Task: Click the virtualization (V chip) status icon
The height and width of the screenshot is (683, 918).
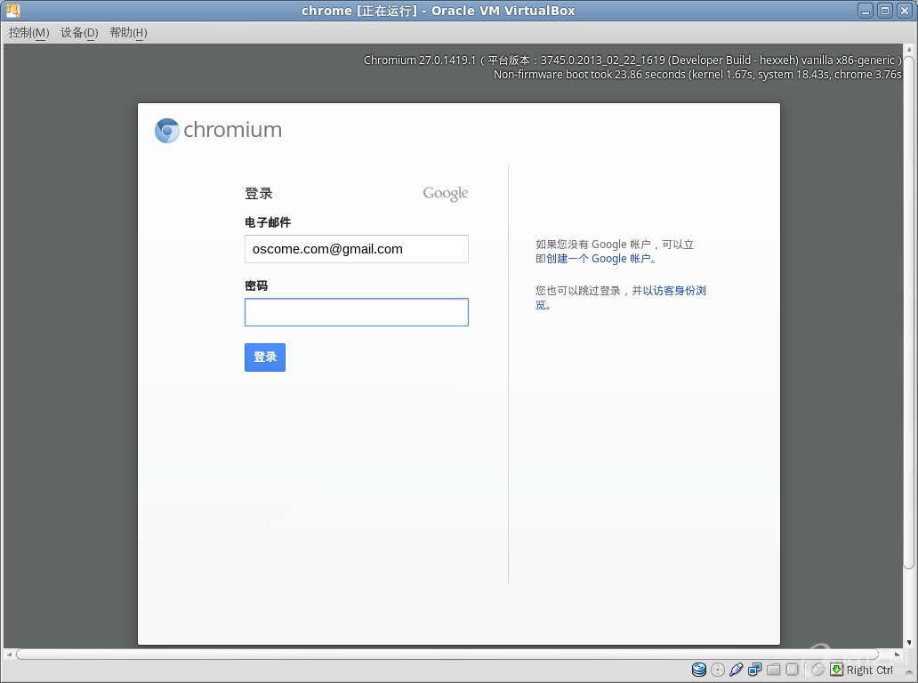Action: tap(793, 670)
